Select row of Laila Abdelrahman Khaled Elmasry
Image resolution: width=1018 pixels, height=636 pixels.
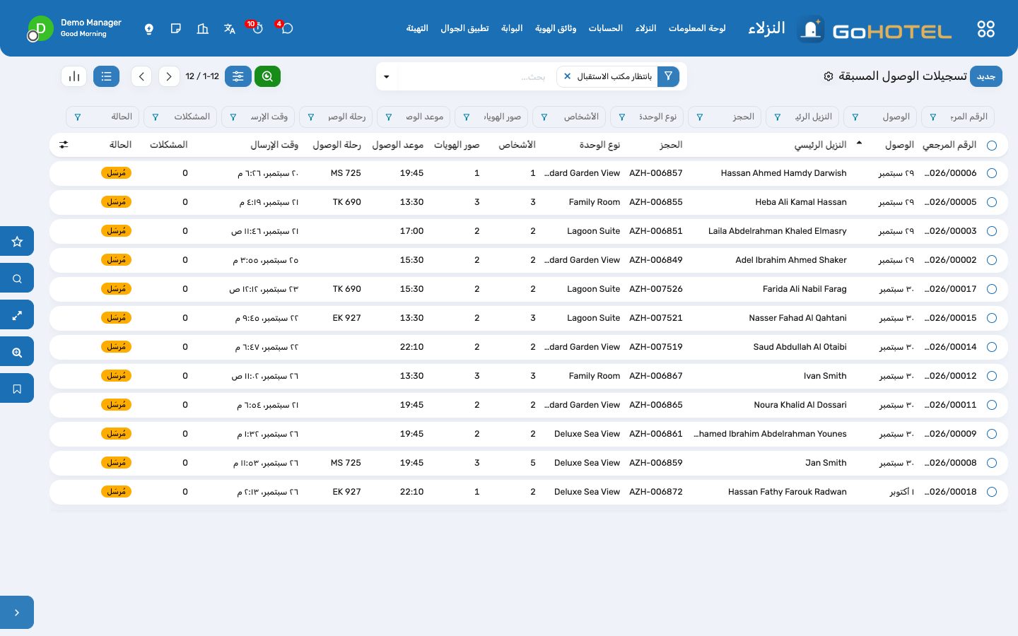click(992, 231)
